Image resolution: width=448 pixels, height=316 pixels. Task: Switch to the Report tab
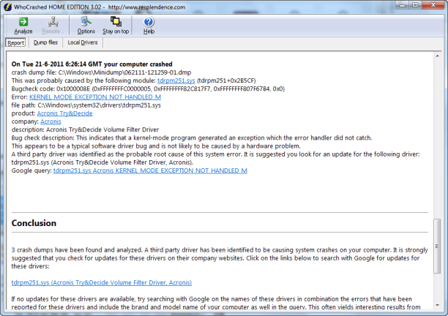(x=15, y=43)
